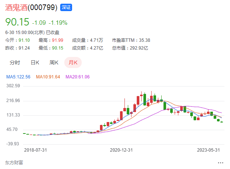Click the MA20:61.06 indicator label
The image size is (230, 169).
(77, 77)
